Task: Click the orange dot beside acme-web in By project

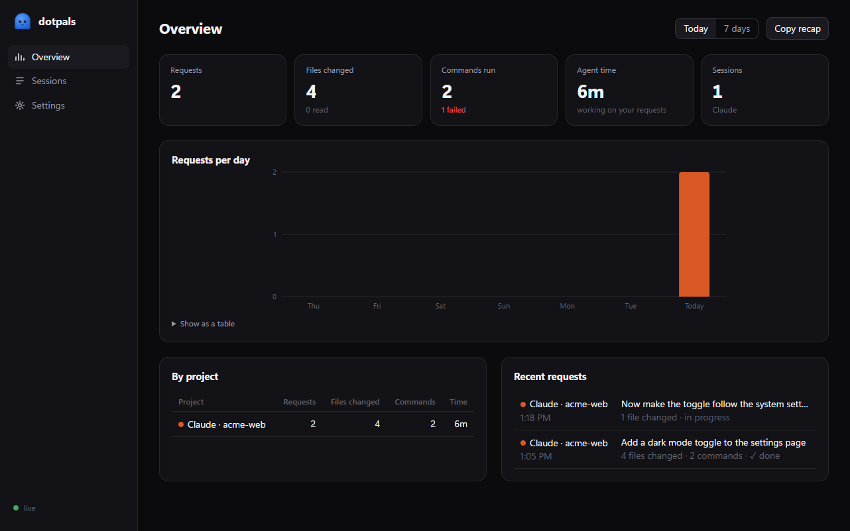Action: (181, 424)
